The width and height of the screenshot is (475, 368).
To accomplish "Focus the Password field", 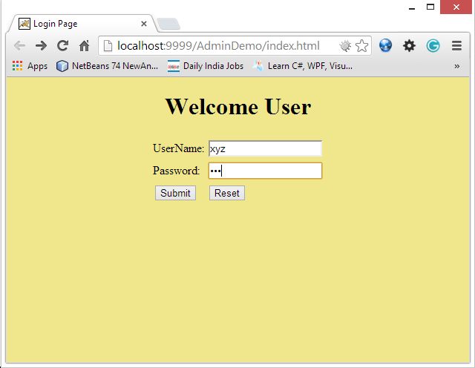I will (x=265, y=171).
